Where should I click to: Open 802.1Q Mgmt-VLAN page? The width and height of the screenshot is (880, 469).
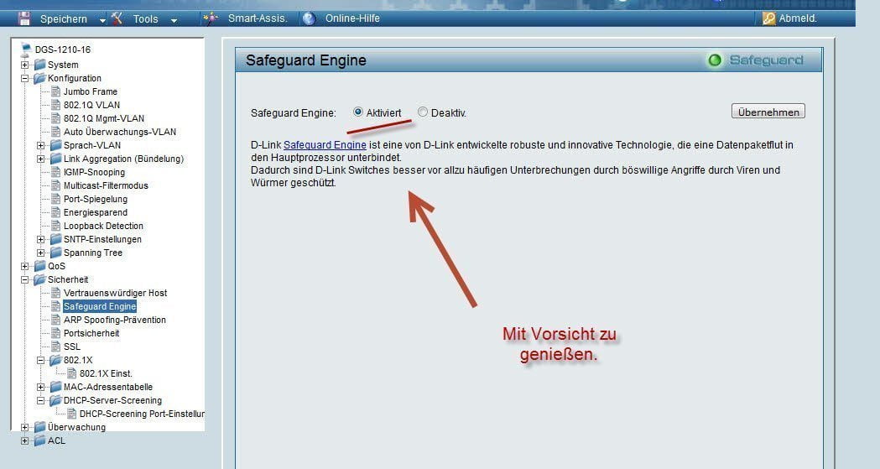pyautogui.click(x=104, y=118)
